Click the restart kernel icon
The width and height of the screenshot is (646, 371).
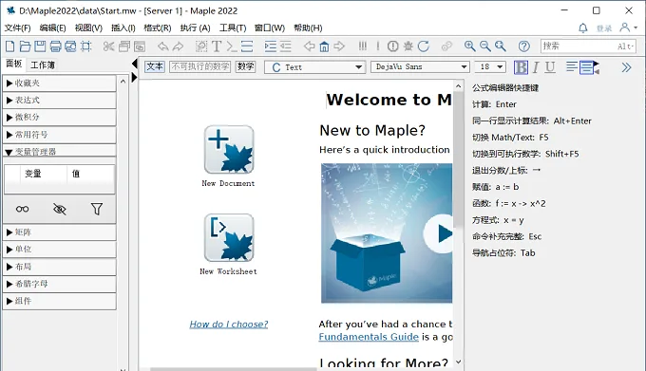click(x=423, y=46)
